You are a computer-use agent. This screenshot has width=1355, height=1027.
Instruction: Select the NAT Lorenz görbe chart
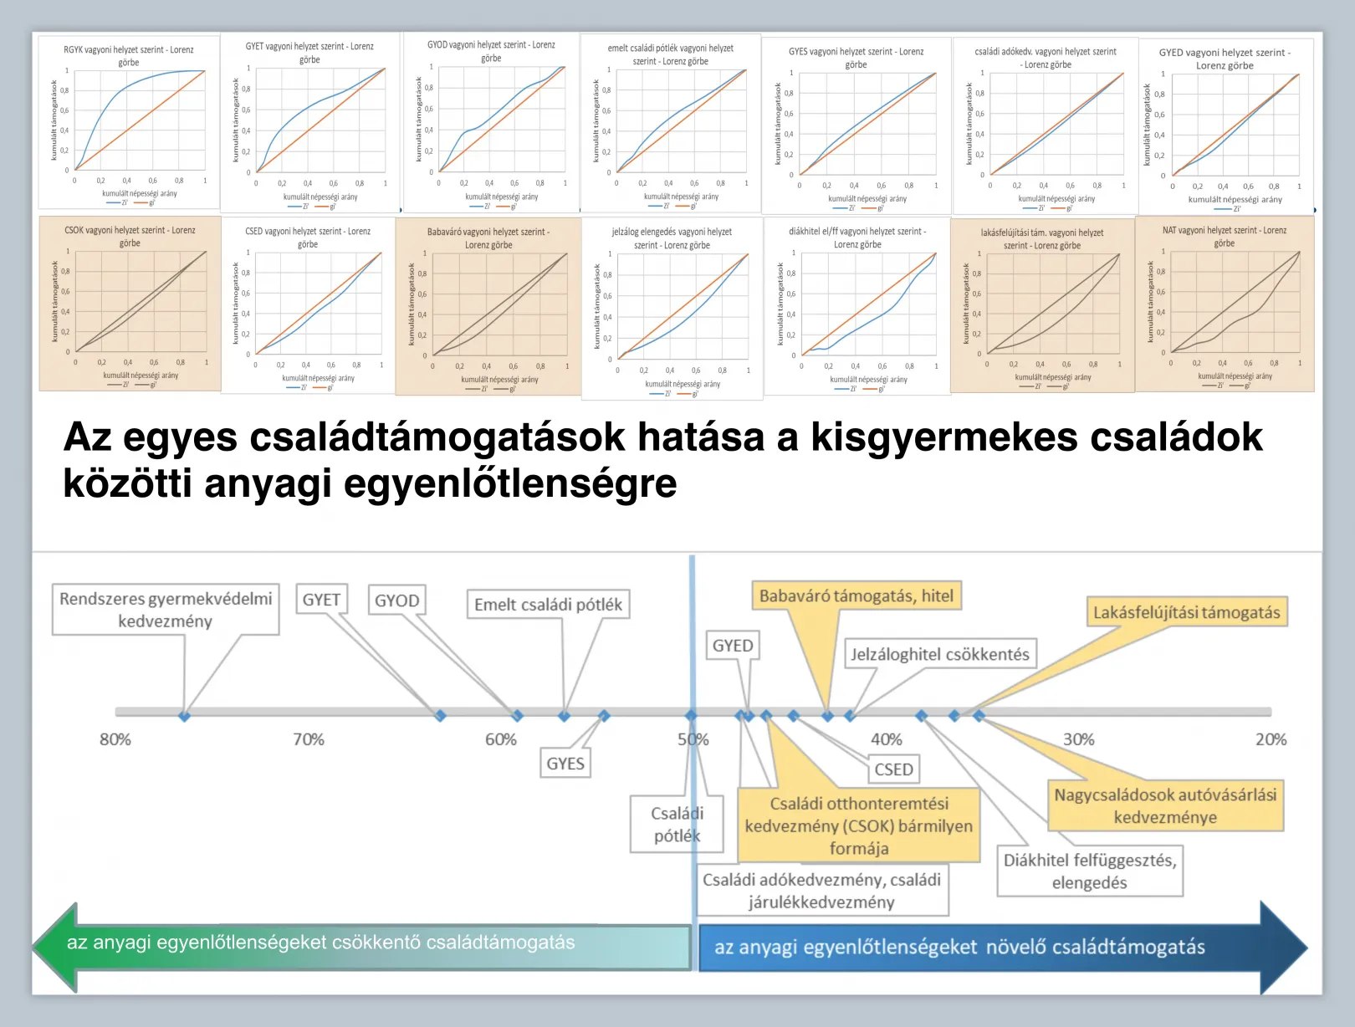[1225, 304]
